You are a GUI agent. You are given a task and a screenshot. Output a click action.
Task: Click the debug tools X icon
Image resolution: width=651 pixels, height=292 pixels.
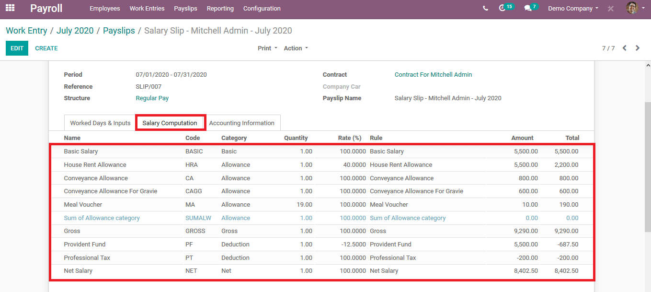[611, 9]
